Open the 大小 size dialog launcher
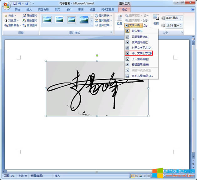This screenshot has width=197, height=180. click(x=182, y=32)
